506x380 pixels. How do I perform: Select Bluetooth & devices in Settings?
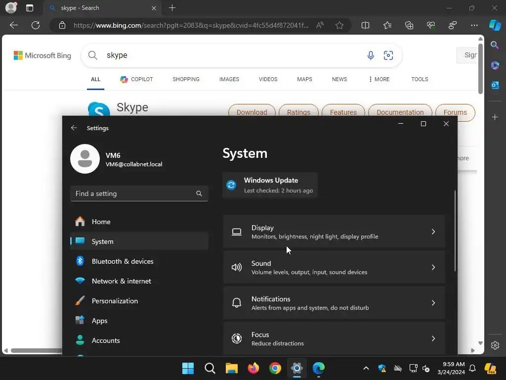pyautogui.click(x=139, y=261)
